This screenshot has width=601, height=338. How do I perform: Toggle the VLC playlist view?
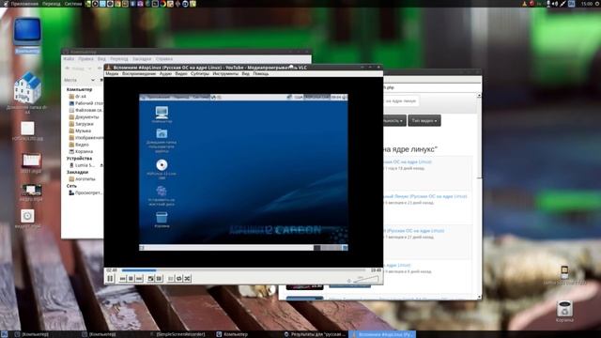click(171, 279)
